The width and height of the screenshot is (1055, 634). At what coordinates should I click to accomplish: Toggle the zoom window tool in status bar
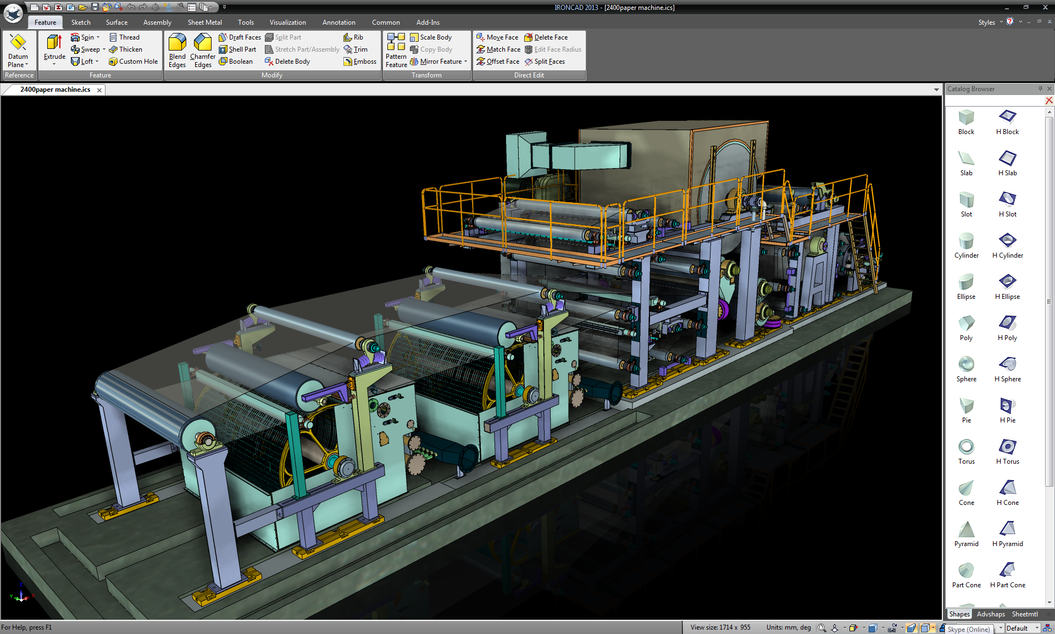(x=821, y=628)
